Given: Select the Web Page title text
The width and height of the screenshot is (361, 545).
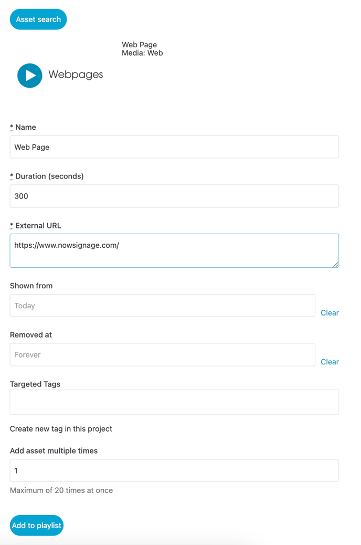Looking at the screenshot, I should [139, 45].
